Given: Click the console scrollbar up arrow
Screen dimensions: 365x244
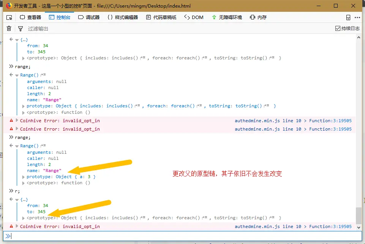Looking at the screenshot, I should pos(359,37).
